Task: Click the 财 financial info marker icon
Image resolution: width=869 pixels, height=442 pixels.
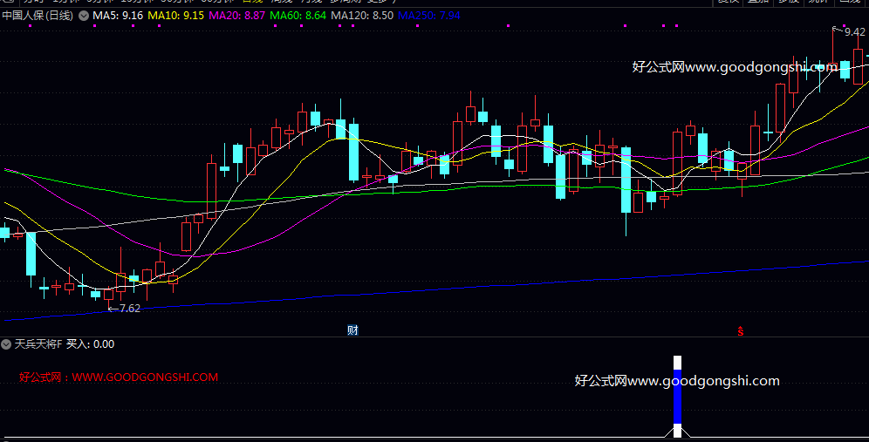Action: click(352, 330)
